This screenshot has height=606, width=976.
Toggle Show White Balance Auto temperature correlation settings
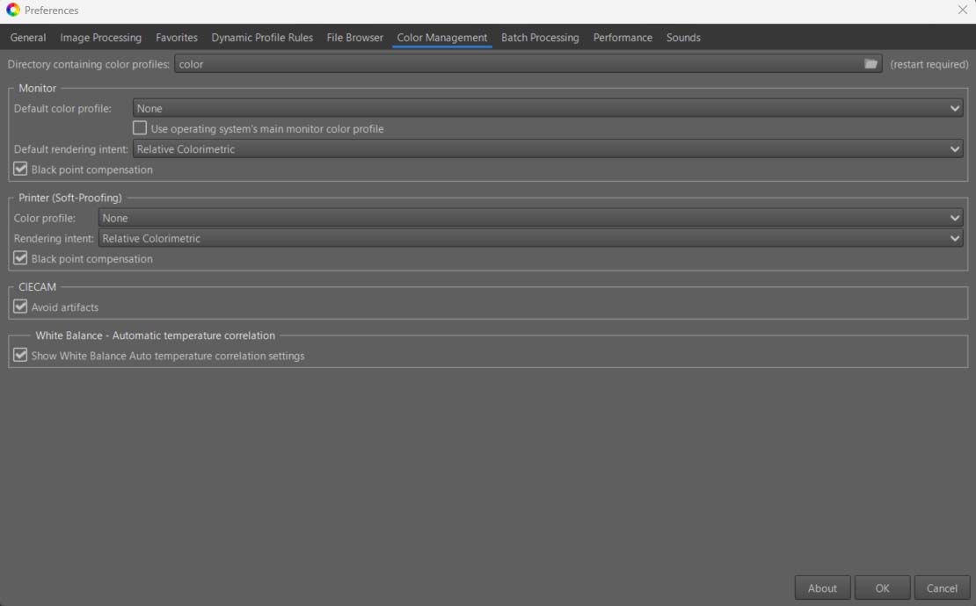21,356
